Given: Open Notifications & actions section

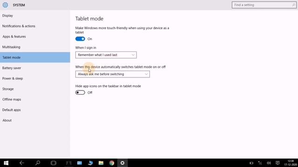Looking at the screenshot, I should click(35, 26).
